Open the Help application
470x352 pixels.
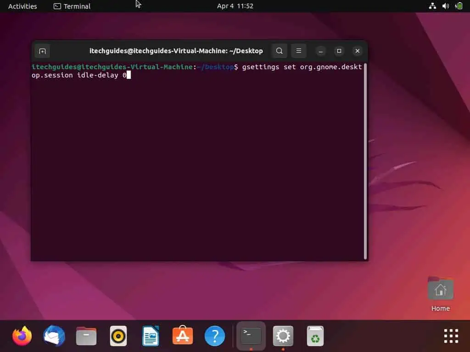coord(214,335)
